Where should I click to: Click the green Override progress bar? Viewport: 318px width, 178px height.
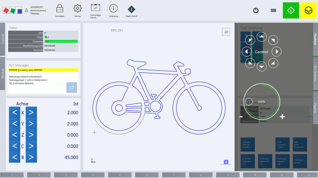point(61,41)
